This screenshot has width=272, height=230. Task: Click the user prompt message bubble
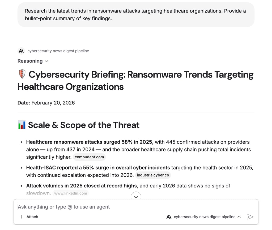point(136,15)
